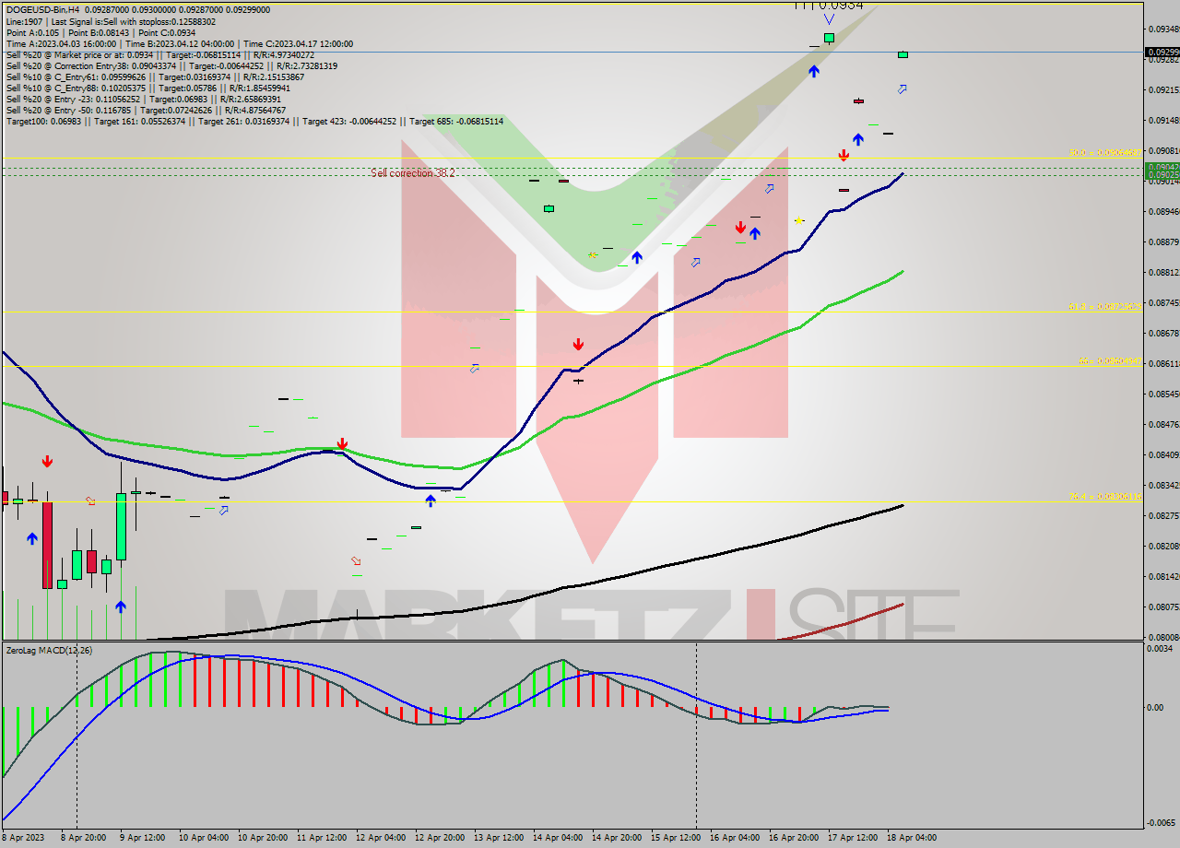
Task: Click the '16 Apr 20:00' time label
Action: [x=794, y=838]
